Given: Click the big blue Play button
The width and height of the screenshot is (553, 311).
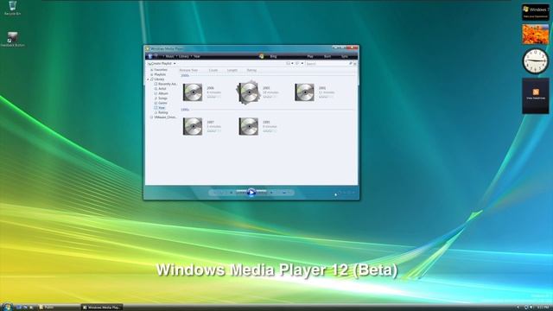Looking at the screenshot, I should point(251,193).
